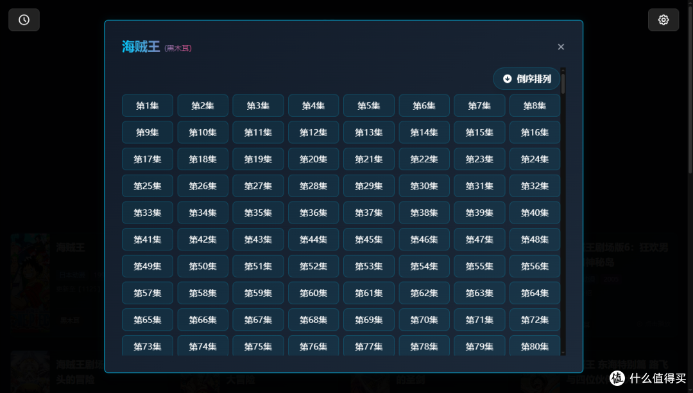This screenshot has width=693, height=393.
Task: Choose episode 第39集
Action: tap(479, 213)
